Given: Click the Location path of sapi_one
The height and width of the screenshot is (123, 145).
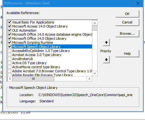Looking at the screenshot, I should click(85, 95).
